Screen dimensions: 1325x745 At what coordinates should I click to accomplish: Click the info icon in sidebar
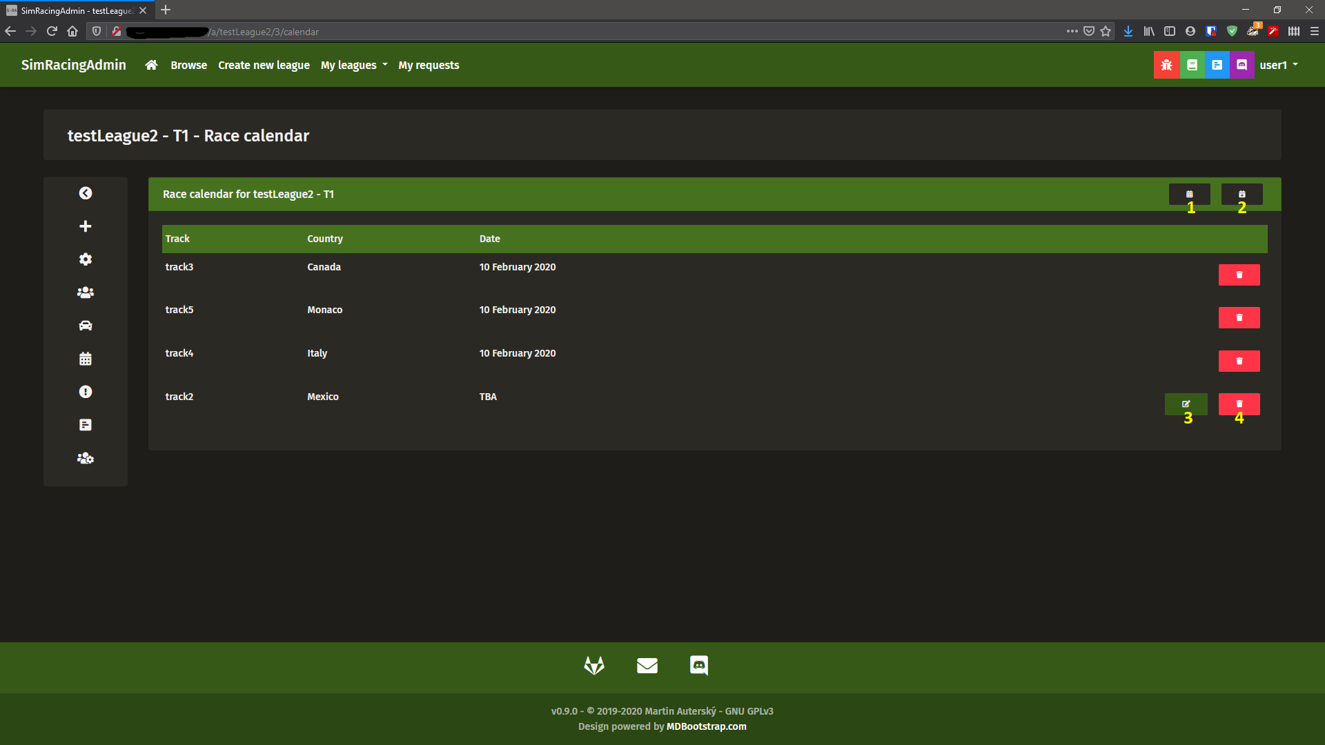[x=85, y=392]
